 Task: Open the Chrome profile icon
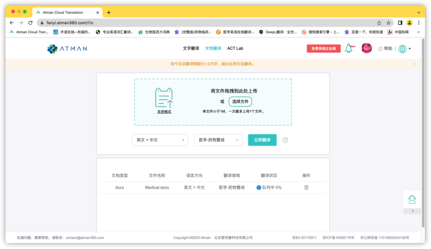[x=410, y=23]
